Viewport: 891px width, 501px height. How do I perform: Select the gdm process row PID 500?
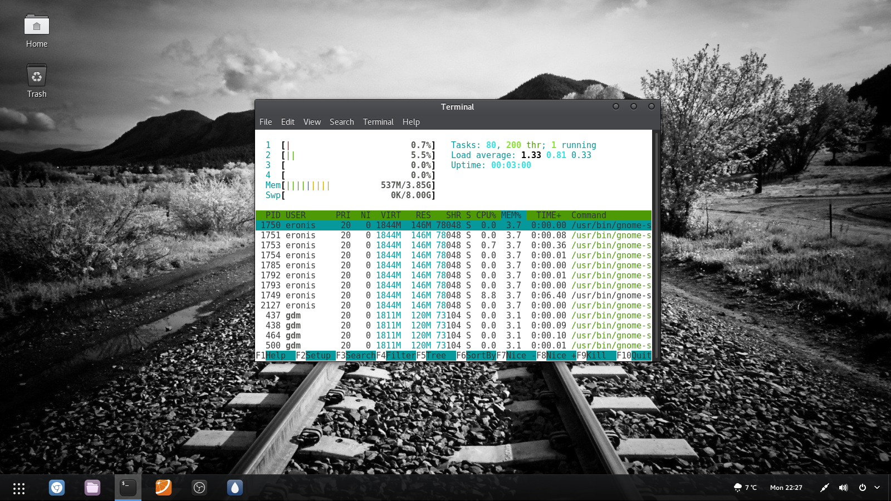pyautogui.click(x=453, y=346)
